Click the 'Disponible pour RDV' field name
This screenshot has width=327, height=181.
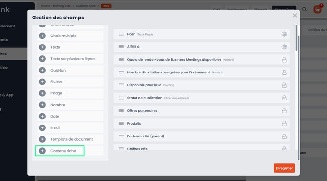[x=144, y=85]
